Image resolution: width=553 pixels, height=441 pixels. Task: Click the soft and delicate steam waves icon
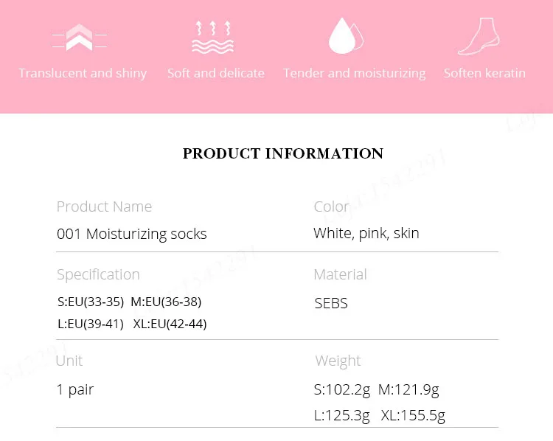tap(212, 38)
